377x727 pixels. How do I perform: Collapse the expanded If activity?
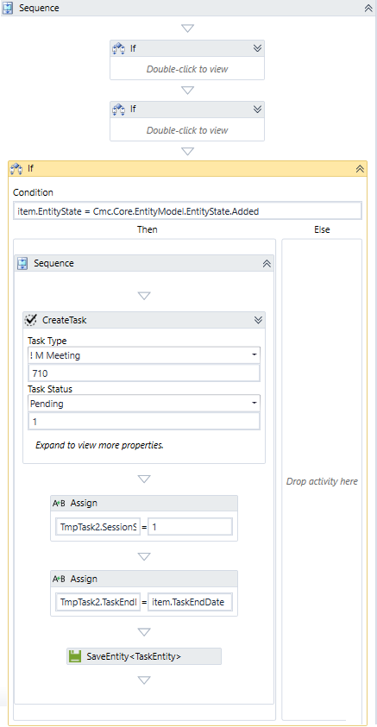pyautogui.click(x=360, y=169)
